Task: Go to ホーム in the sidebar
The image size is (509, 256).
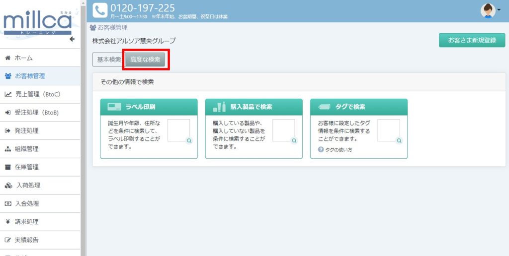Action: coord(23,58)
